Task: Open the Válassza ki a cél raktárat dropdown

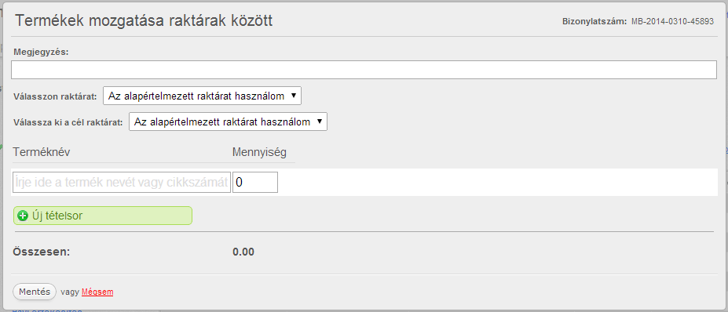Action: [x=228, y=122]
